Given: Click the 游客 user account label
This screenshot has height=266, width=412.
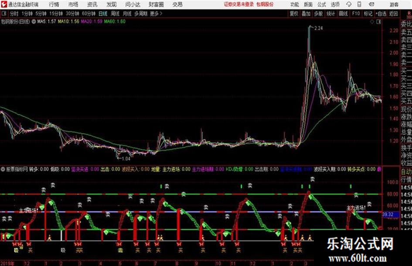Looking at the screenshot, I should [x=394, y=4].
